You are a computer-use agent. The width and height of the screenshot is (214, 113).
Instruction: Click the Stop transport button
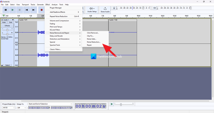pos(20,10)
